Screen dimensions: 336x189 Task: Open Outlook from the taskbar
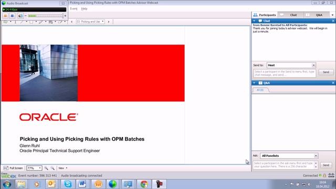click(x=51, y=184)
